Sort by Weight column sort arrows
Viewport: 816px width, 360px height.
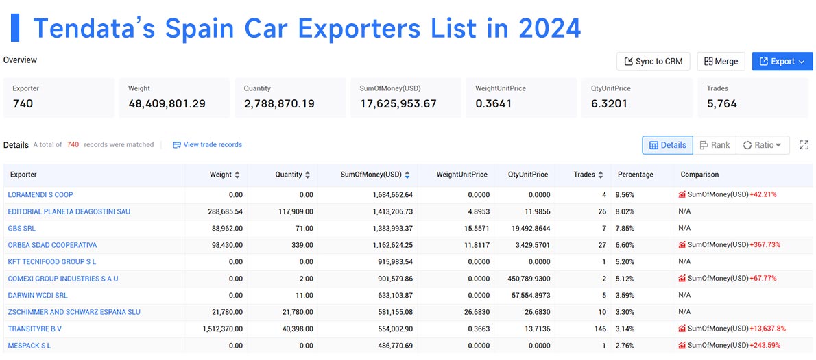tap(237, 175)
